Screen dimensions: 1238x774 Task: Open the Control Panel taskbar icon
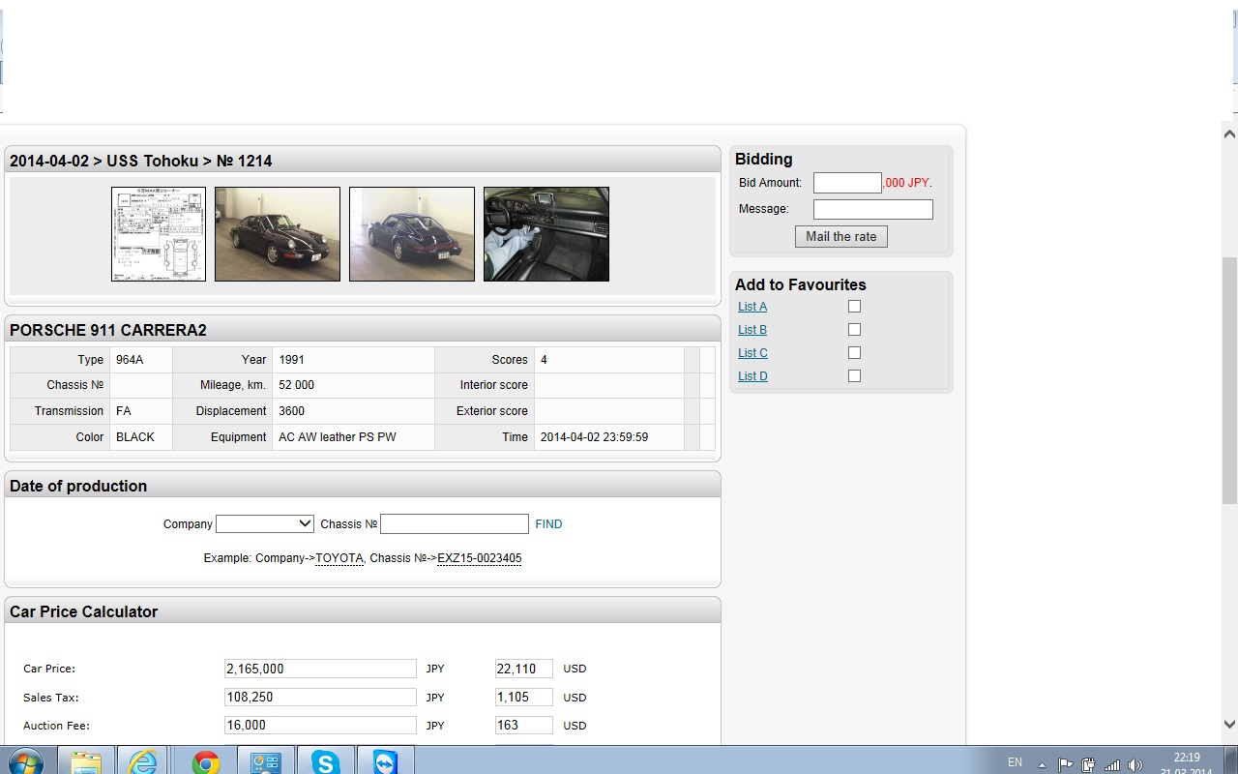[265, 760]
